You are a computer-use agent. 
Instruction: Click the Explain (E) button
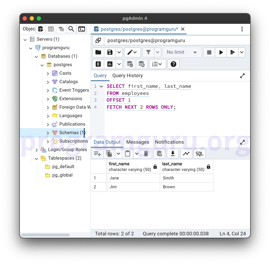[x=98, y=64]
